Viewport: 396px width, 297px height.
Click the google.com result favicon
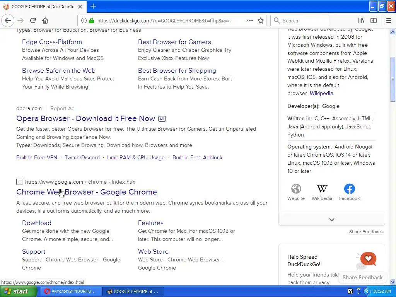tap(19, 182)
